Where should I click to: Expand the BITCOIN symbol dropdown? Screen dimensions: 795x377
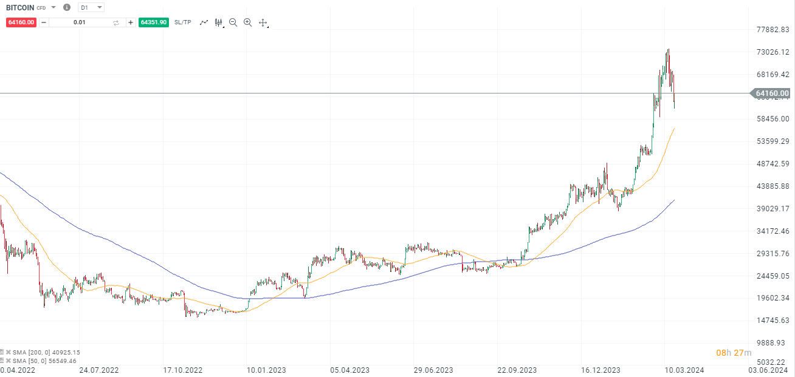[53, 7]
